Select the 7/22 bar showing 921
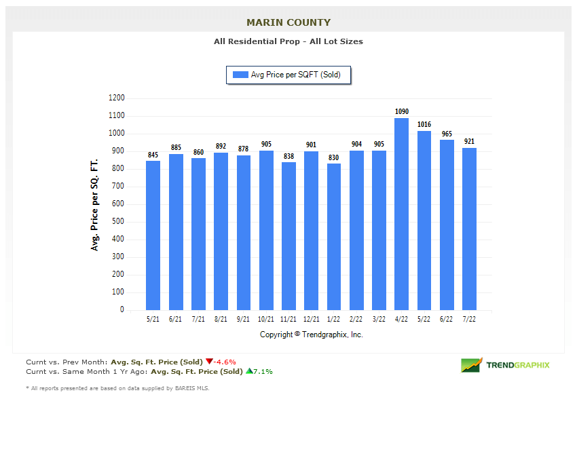 469,229
